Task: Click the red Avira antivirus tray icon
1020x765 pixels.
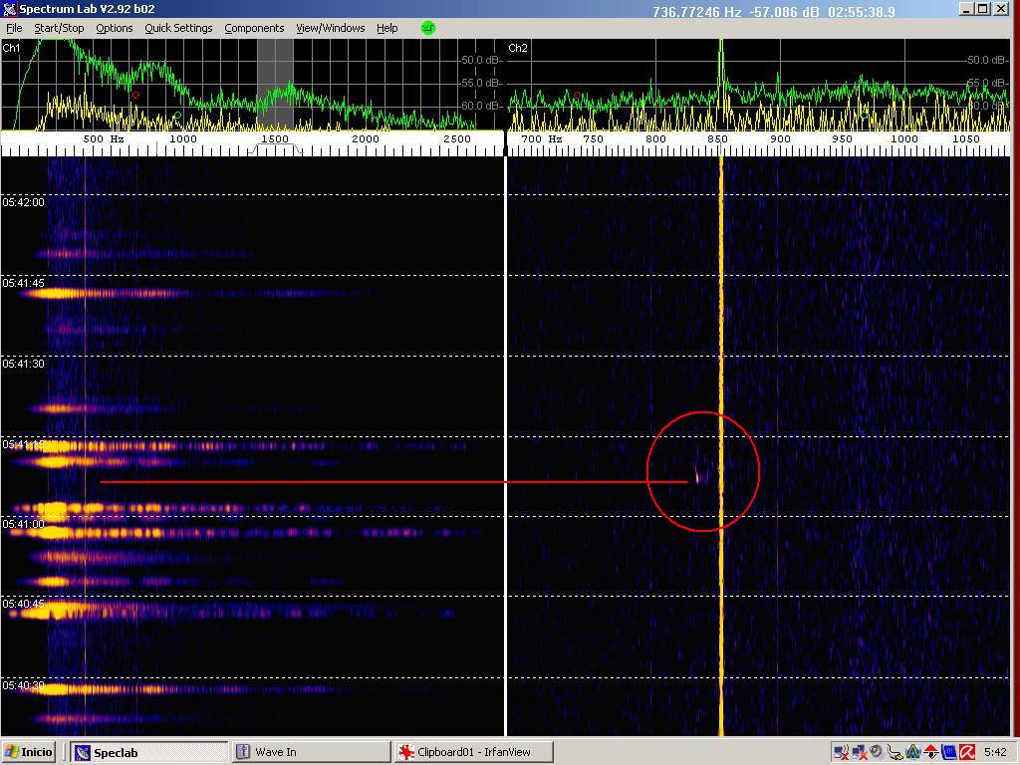Action: (x=966, y=752)
